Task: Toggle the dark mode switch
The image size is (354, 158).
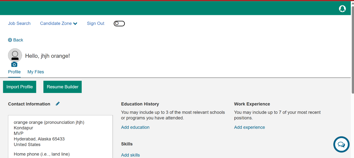Action: [119, 24]
